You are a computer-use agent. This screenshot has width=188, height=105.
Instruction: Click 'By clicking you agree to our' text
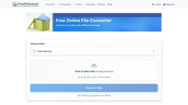(91, 96)
